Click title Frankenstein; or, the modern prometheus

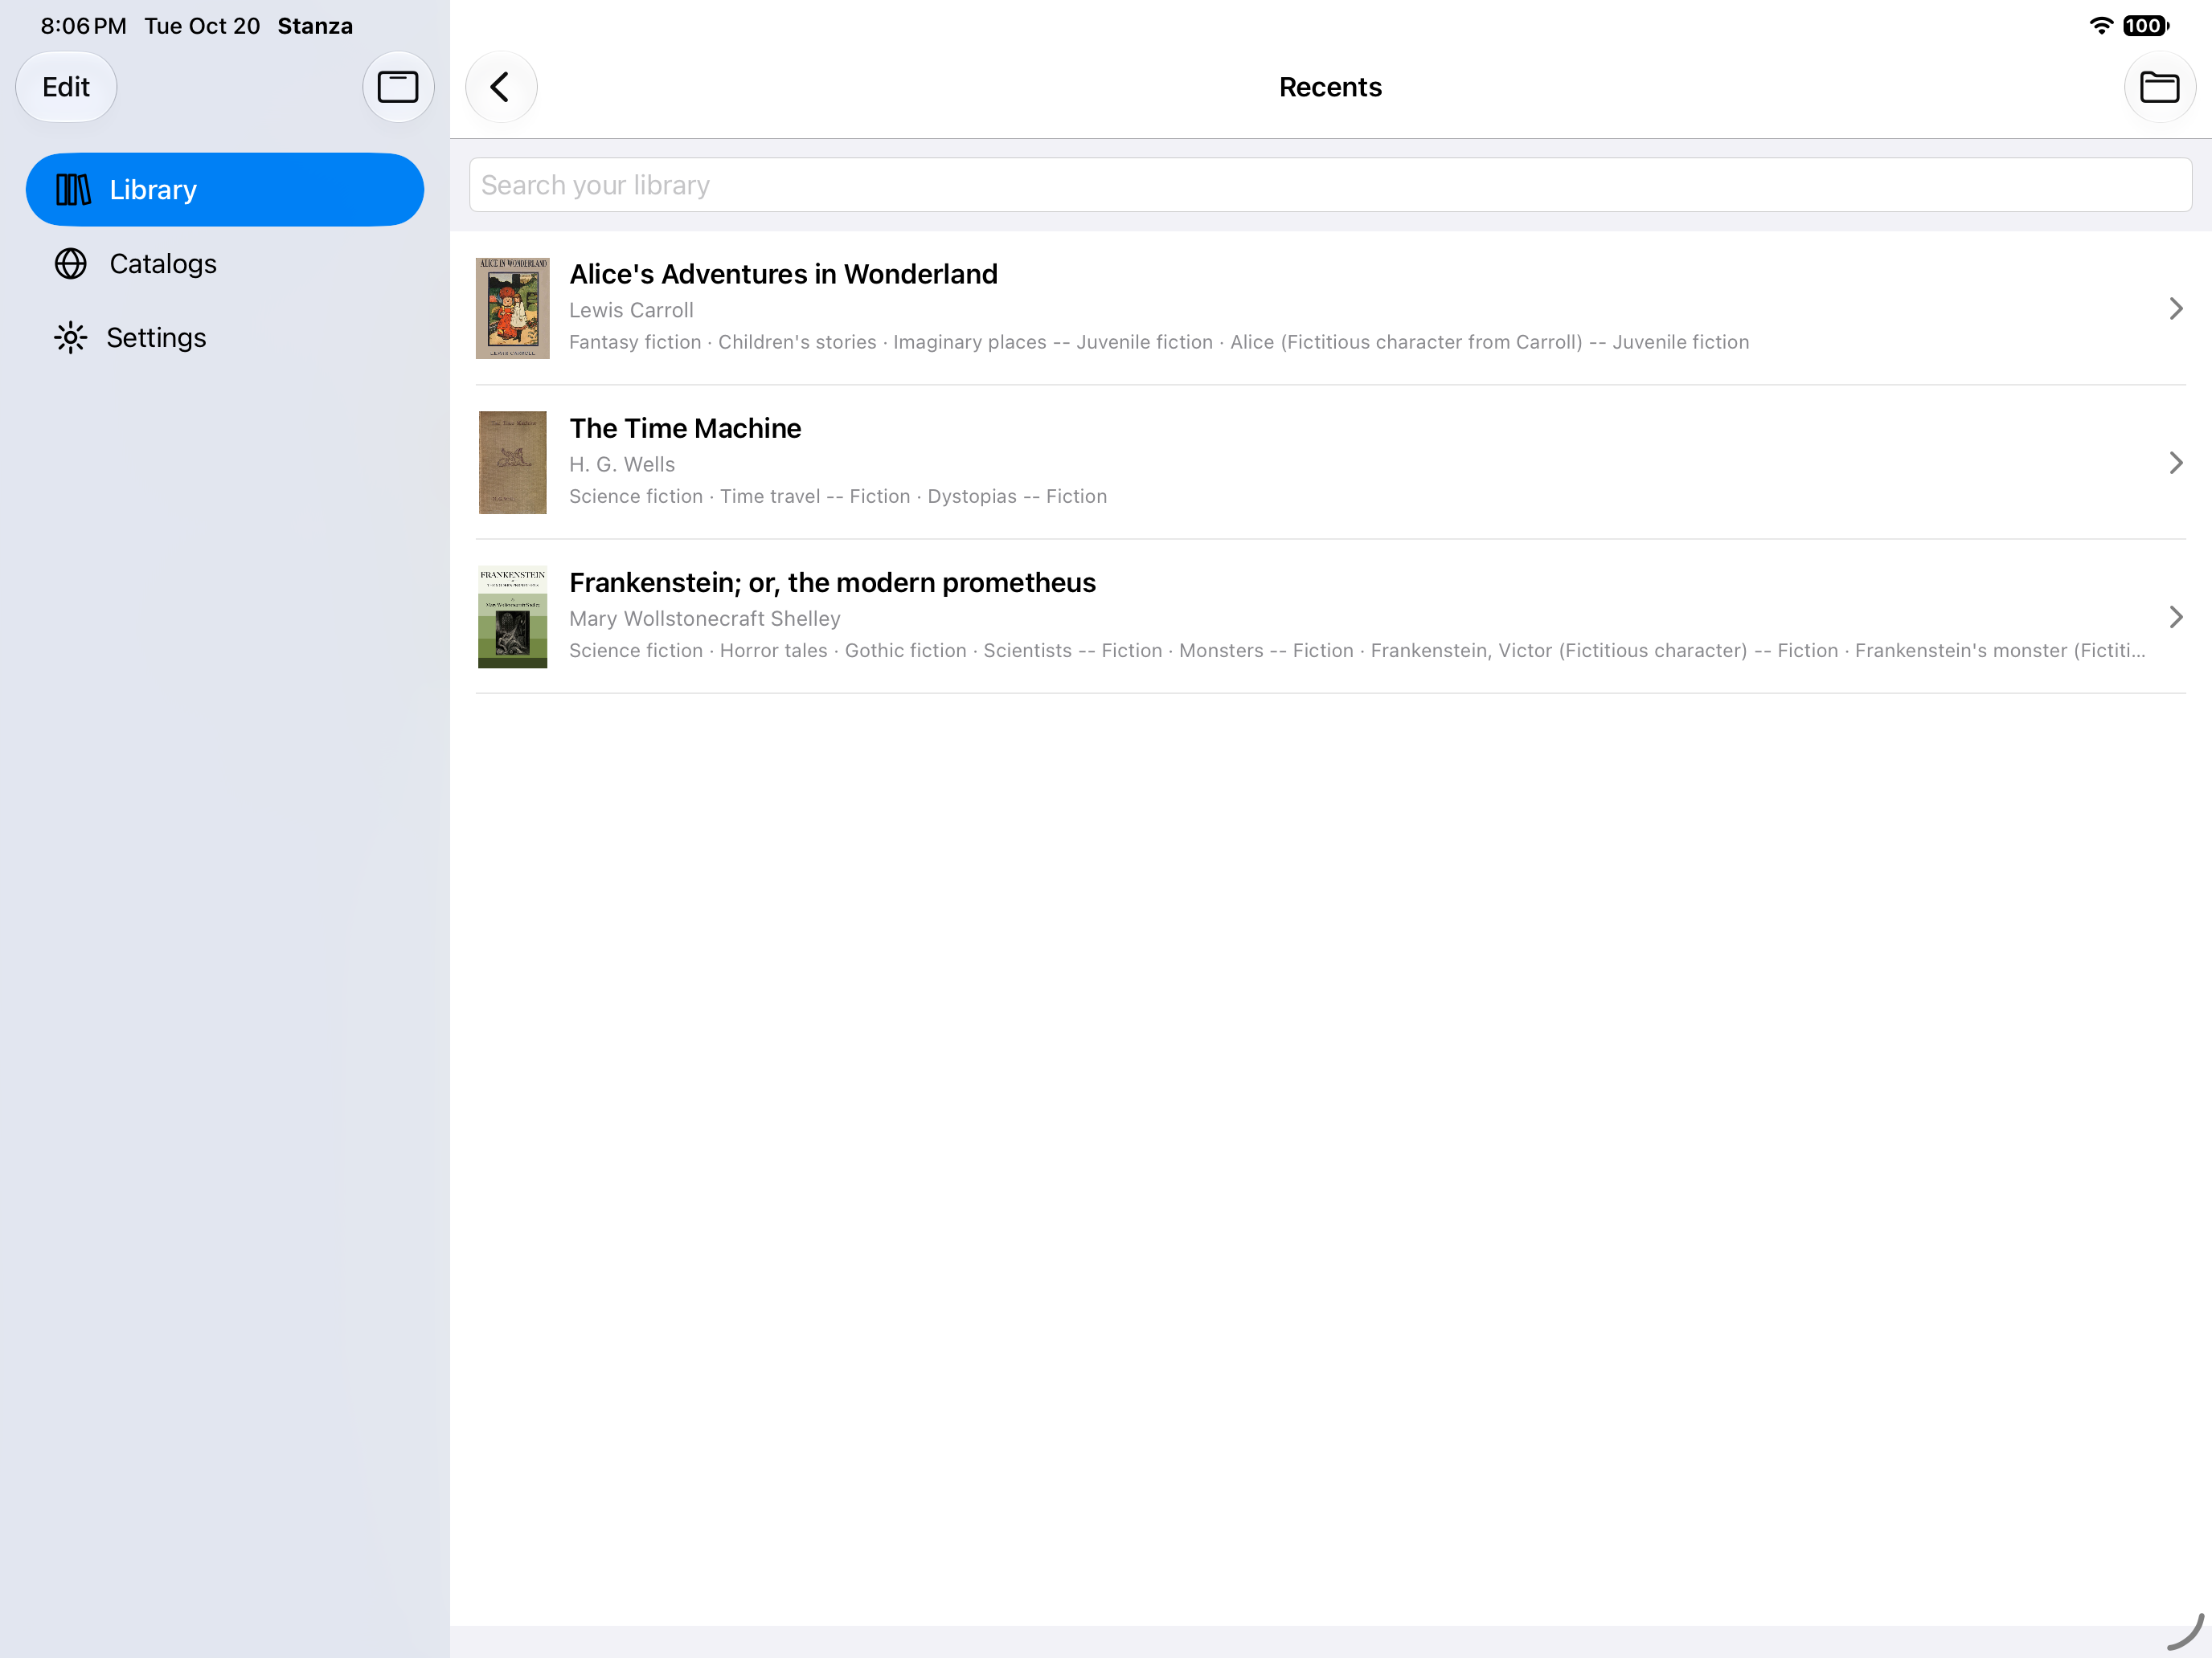click(832, 582)
